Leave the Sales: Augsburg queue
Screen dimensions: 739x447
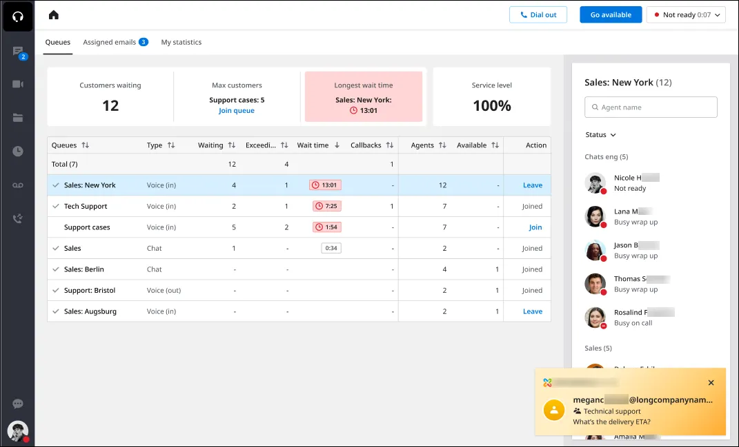tap(533, 311)
